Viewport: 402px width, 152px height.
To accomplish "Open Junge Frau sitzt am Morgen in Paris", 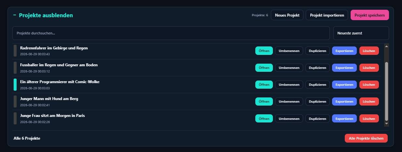I will tap(264, 119).
